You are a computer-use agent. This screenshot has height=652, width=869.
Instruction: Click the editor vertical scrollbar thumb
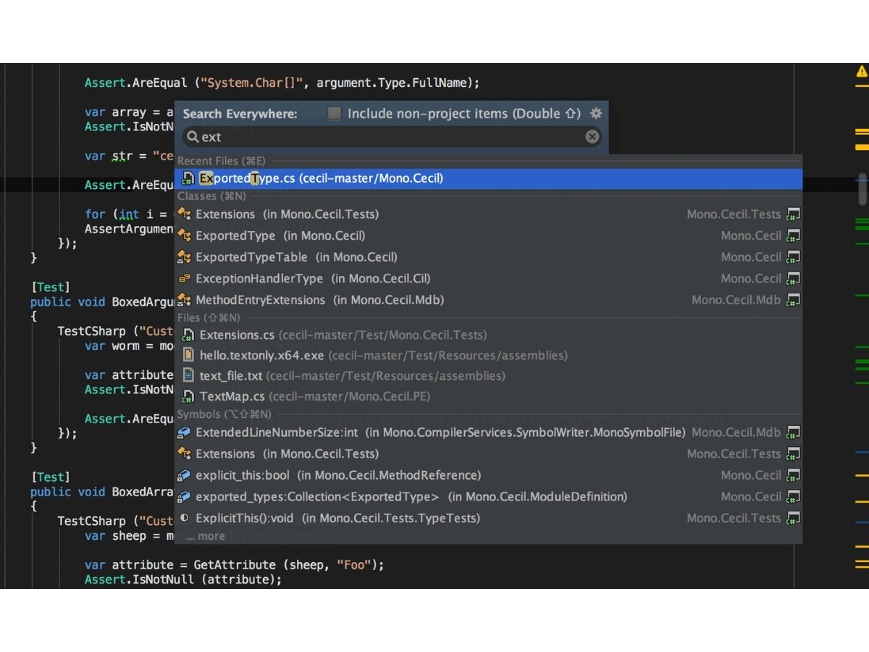[862, 188]
